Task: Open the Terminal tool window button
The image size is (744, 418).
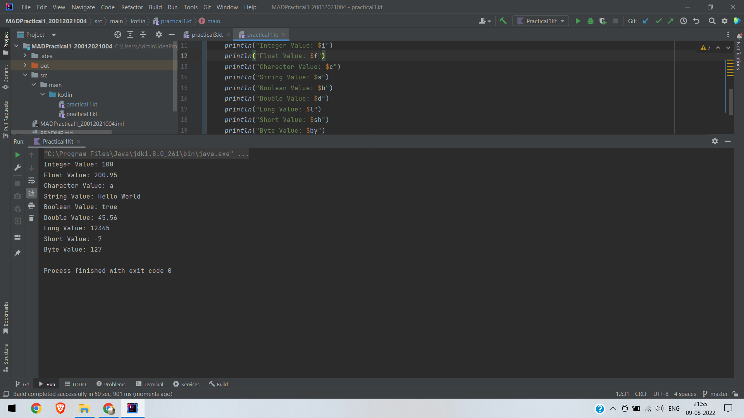Action: tap(150, 384)
